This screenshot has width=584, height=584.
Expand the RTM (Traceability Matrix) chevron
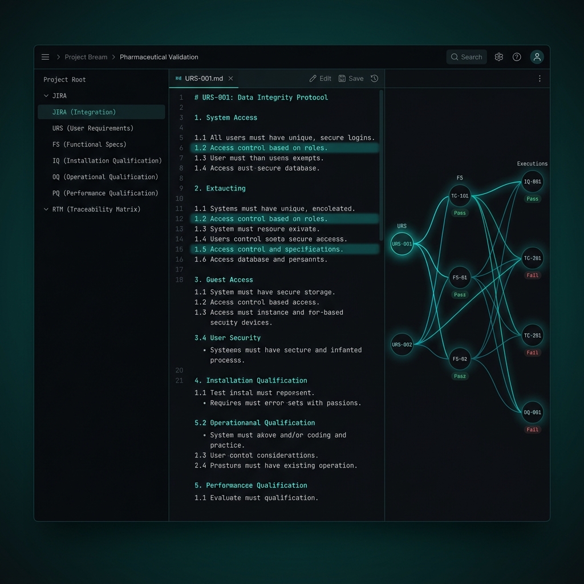pyautogui.click(x=46, y=209)
